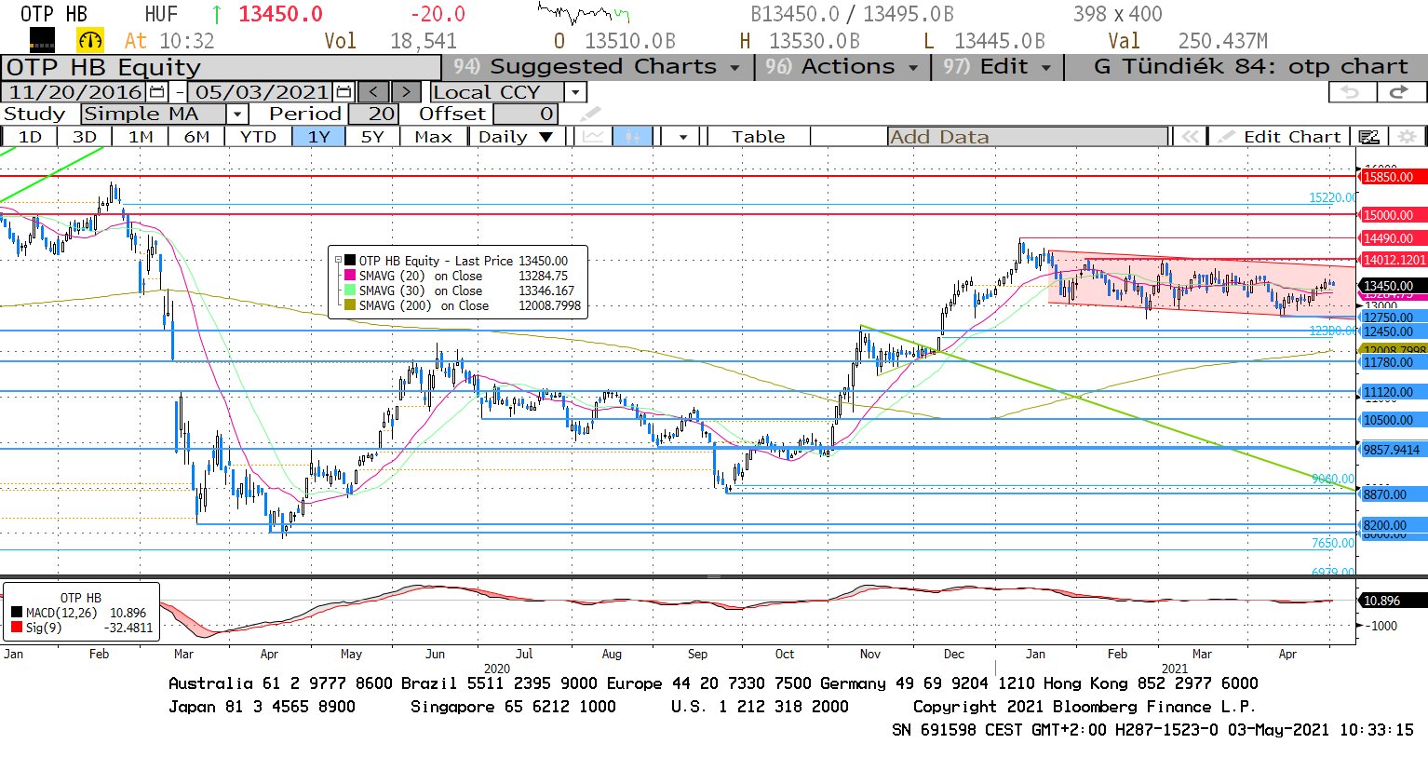Image resolution: width=1428 pixels, height=757 pixels.
Task: Click the start date 11/20/2016 field
Action: point(74,92)
